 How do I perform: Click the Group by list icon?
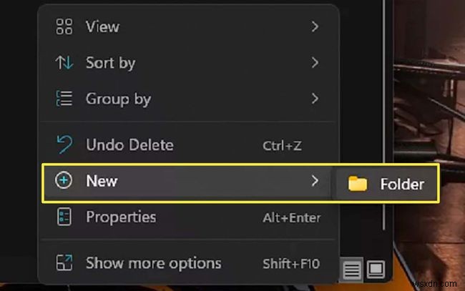coord(64,98)
